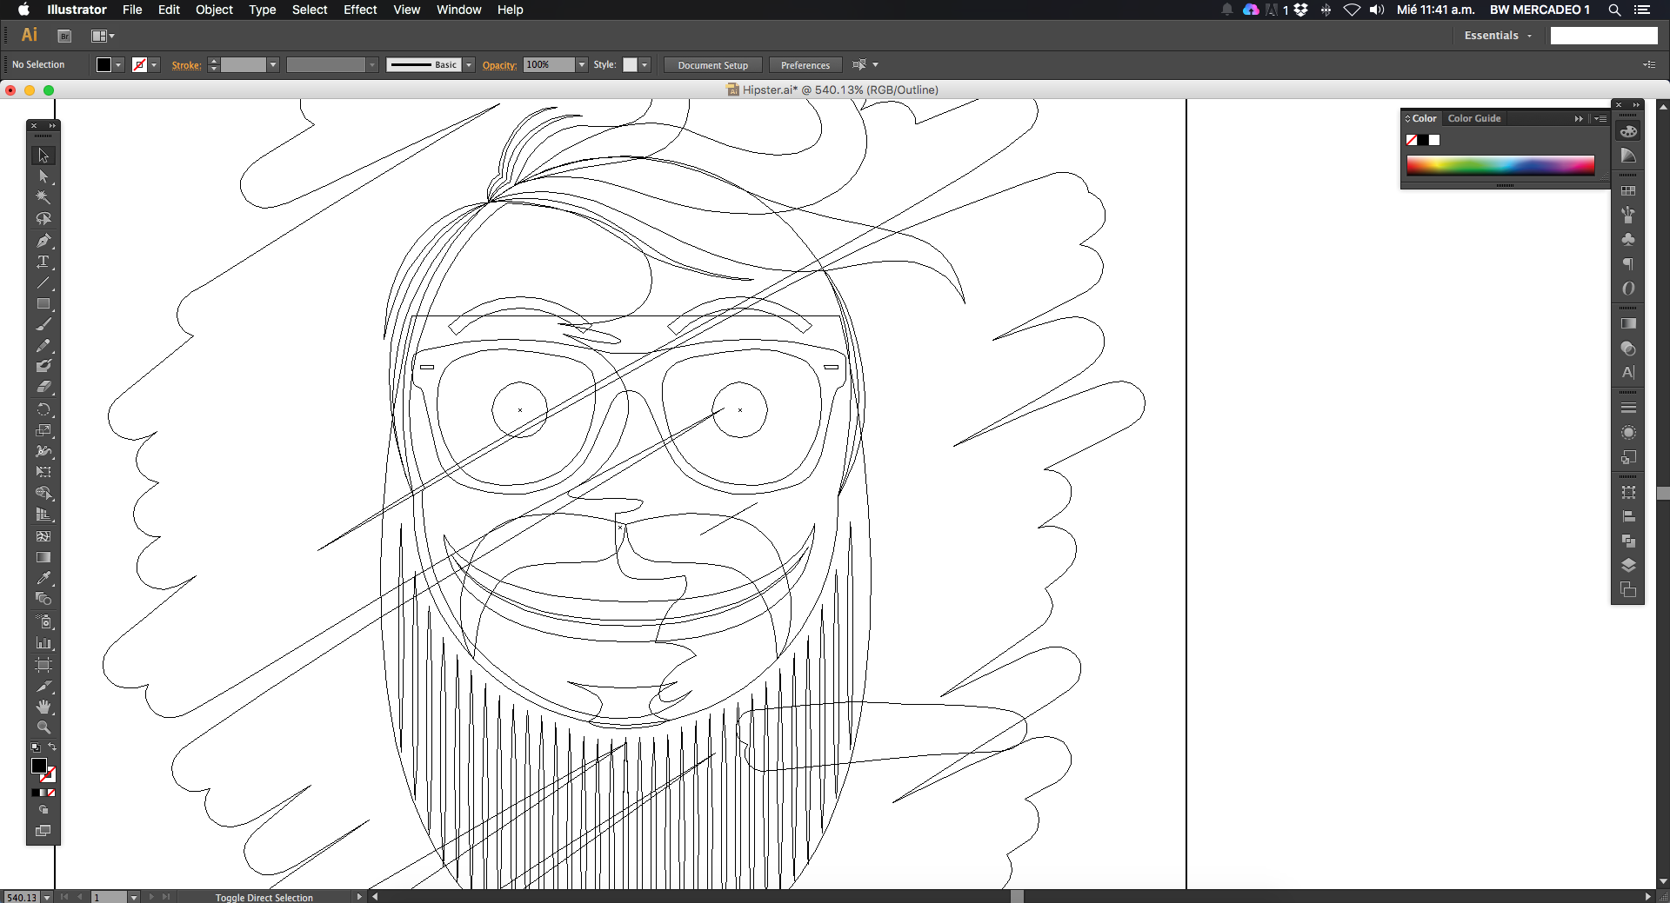The height and width of the screenshot is (903, 1670).
Task: Switch to the Color Guide tab
Action: coord(1473,118)
